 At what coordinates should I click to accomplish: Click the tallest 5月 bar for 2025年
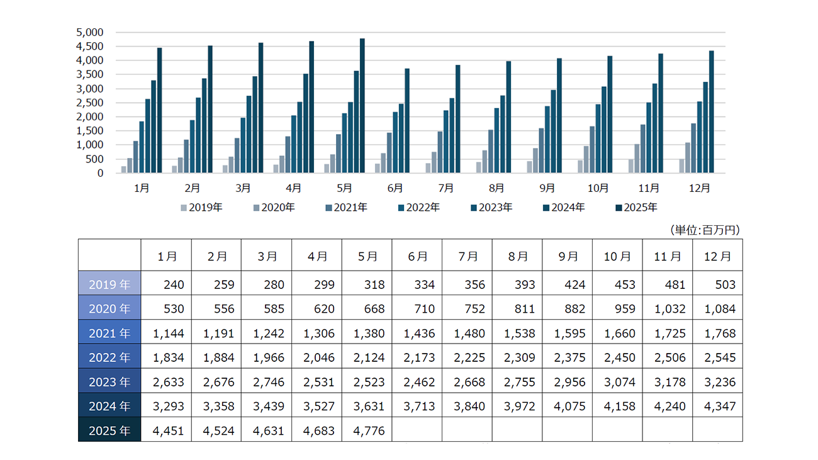[x=362, y=106]
